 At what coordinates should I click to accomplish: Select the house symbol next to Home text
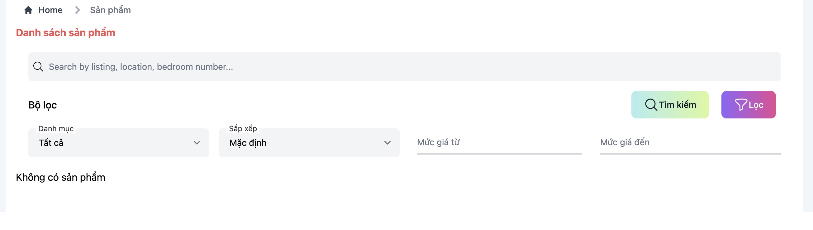(28, 10)
